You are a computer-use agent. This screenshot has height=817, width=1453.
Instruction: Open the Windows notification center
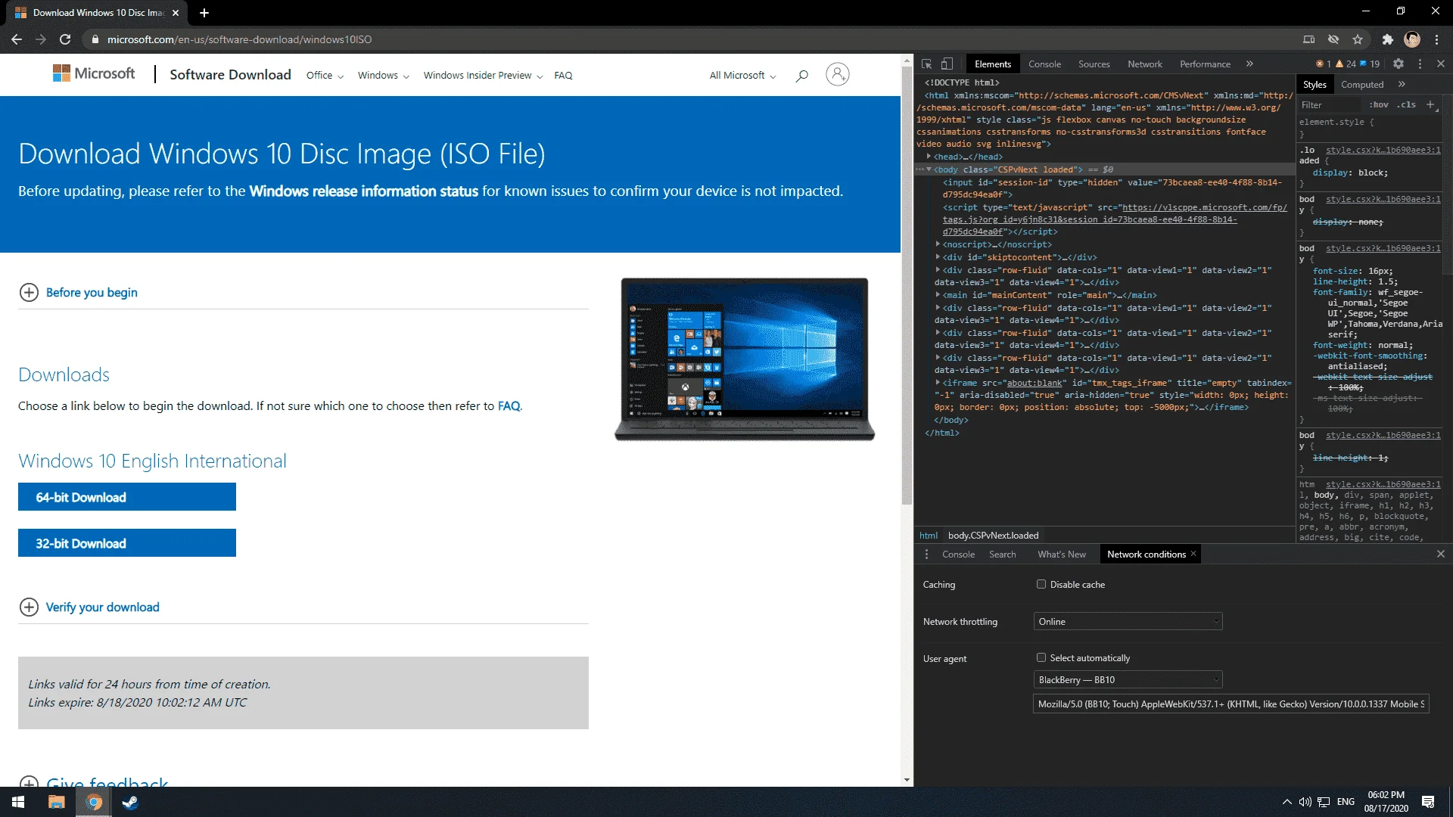coord(1428,802)
